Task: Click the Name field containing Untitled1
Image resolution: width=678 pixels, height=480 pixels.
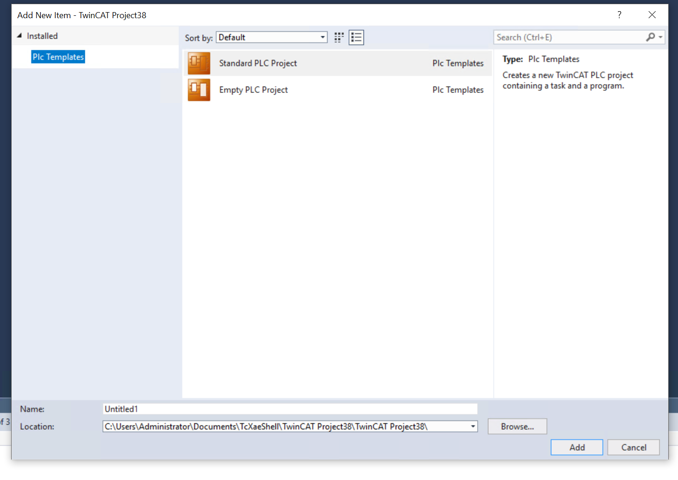Action: point(290,409)
